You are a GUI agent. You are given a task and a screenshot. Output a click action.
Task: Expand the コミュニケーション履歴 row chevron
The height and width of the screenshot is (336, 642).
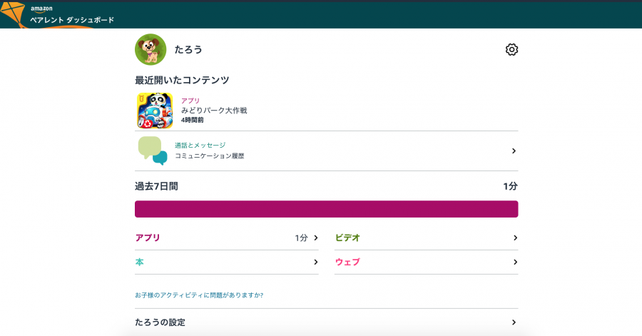point(514,151)
